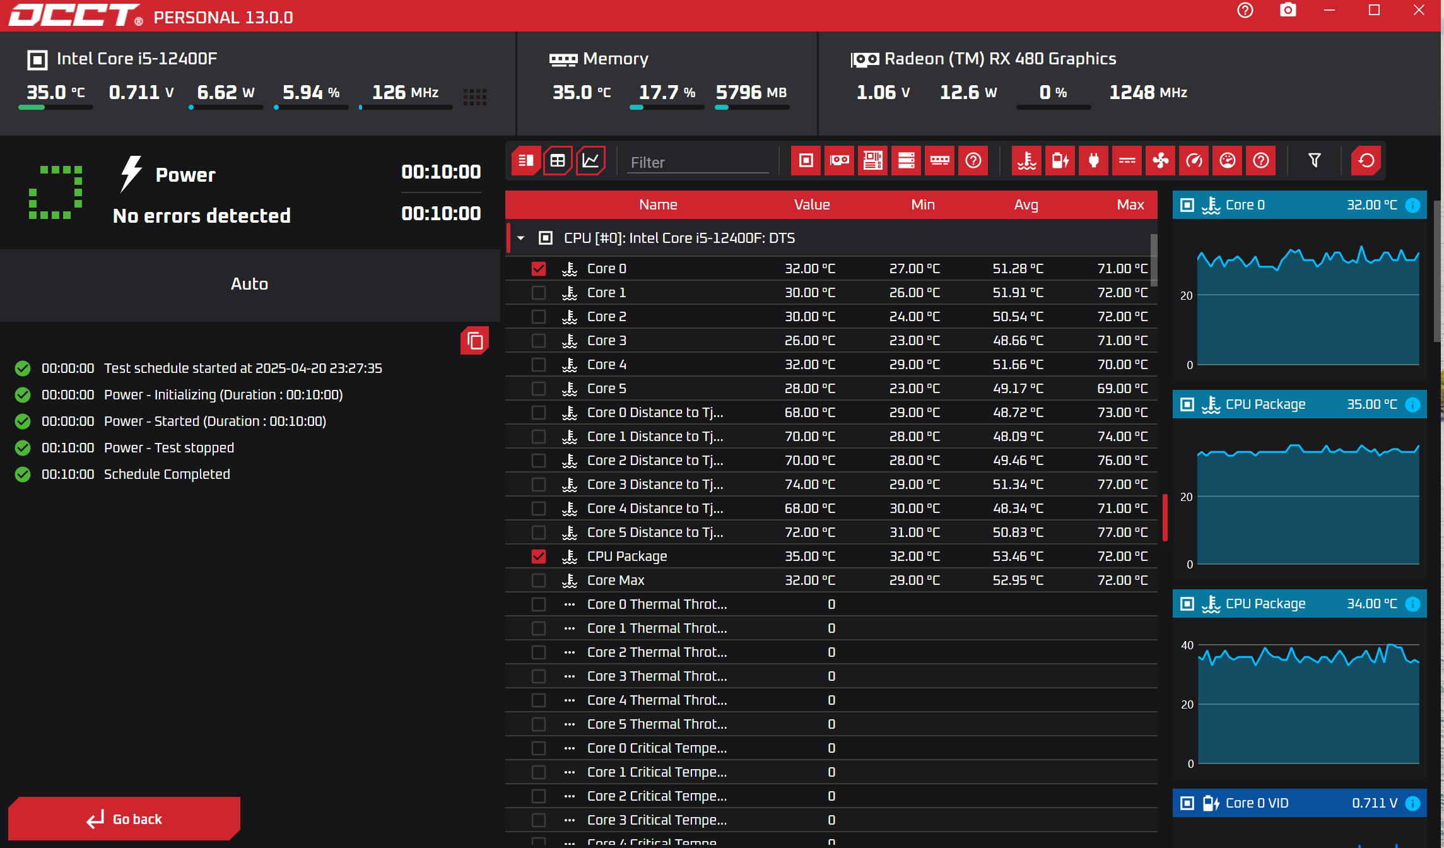Check the Core 0 Distance to TjMax checkbox
Viewport: 1444px width, 848px height.
click(x=538, y=413)
